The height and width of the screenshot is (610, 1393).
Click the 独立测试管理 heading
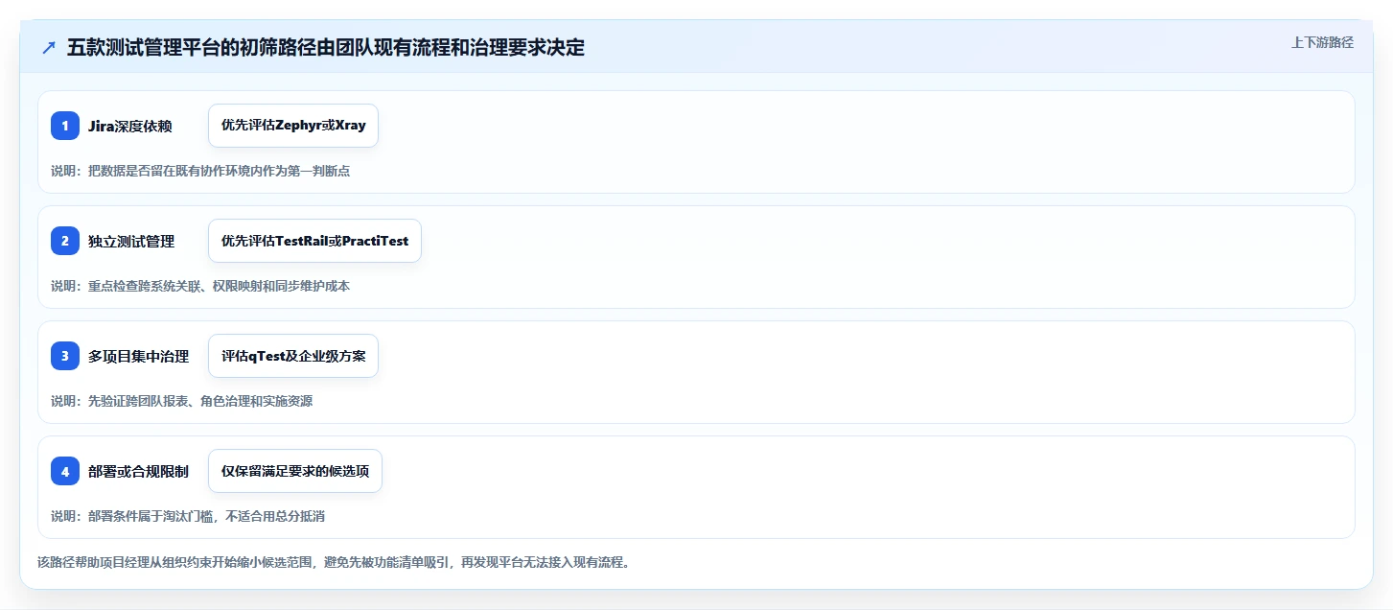pyautogui.click(x=131, y=242)
